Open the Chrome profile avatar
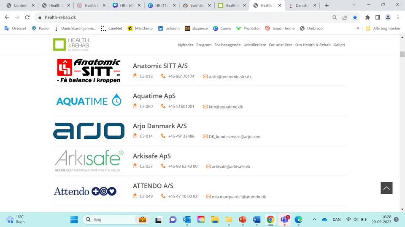 (x=388, y=17)
